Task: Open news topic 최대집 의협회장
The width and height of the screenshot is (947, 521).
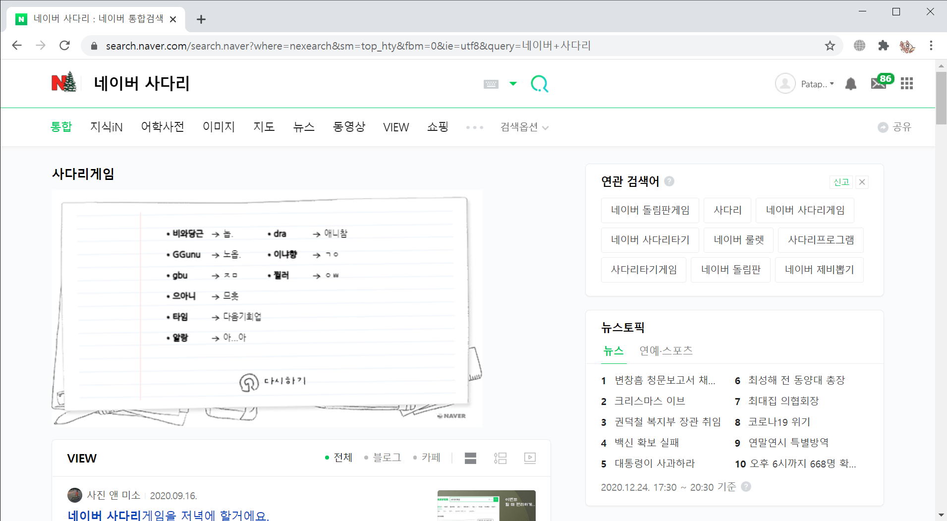Action: click(x=783, y=401)
